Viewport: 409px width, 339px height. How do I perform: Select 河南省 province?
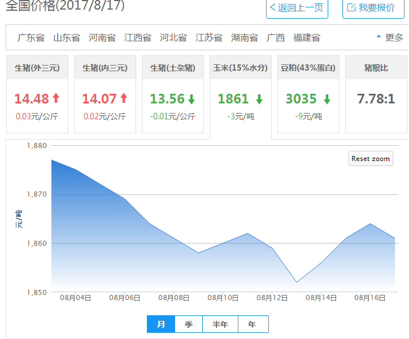pyautogui.click(x=102, y=38)
